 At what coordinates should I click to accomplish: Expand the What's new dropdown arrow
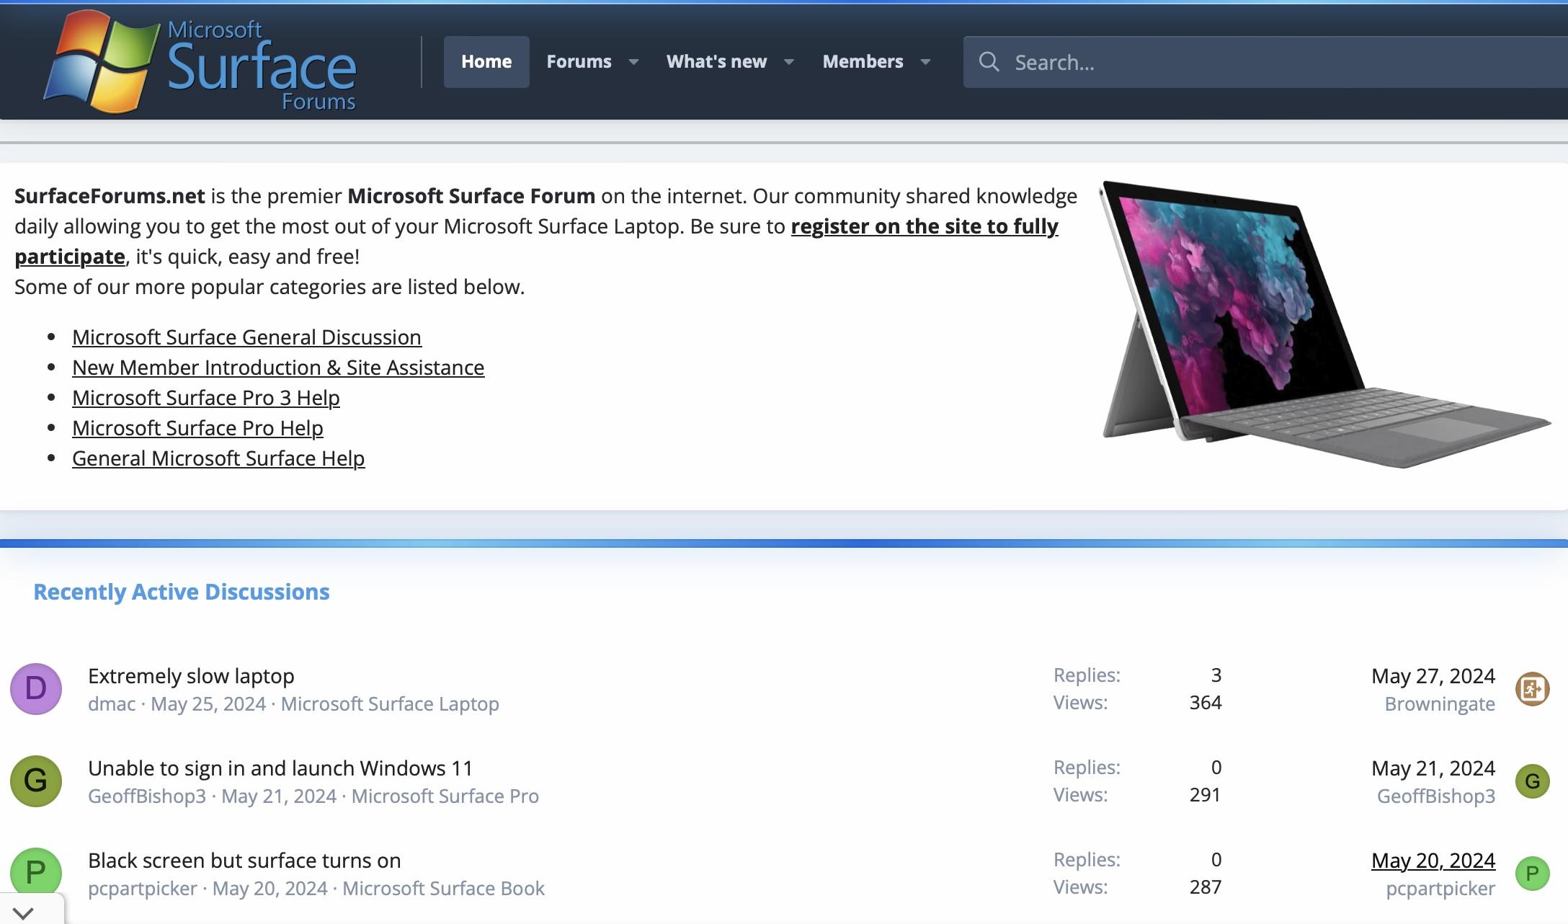(789, 62)
